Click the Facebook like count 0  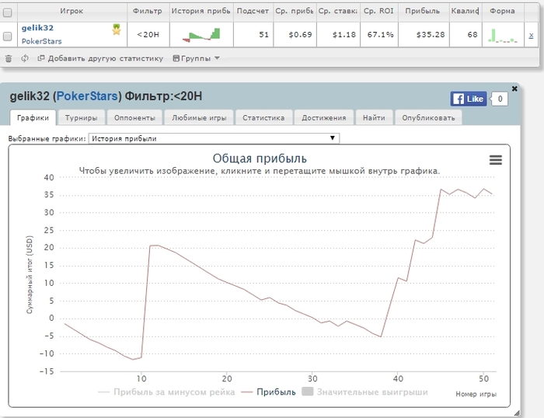tap(500, 99)
